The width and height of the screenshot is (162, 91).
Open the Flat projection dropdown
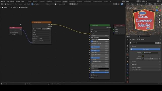42,33
